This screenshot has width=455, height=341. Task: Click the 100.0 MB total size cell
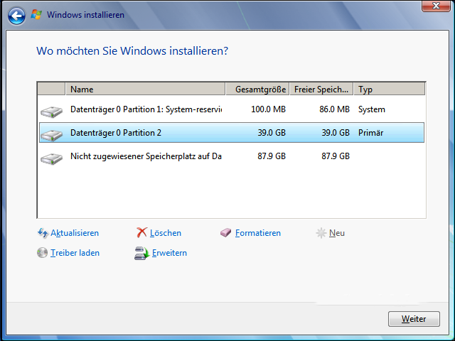pos(268,109)
